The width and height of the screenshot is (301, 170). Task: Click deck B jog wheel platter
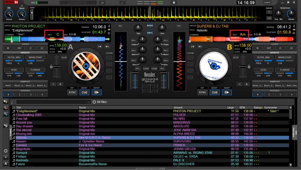[214, 66]
